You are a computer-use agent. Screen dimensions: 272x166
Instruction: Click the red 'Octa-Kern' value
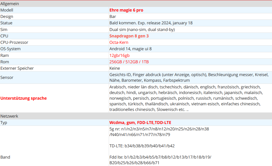[x=119, y=42]
